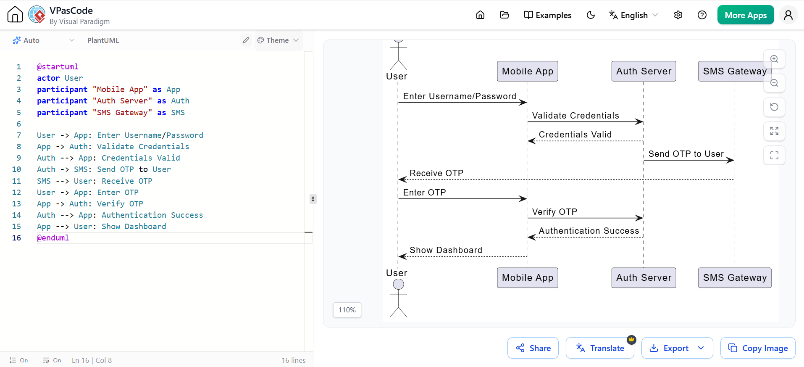Click code line 1 @startuml
Viewport: 804px width, 367px height.
(x=58, y=67)
